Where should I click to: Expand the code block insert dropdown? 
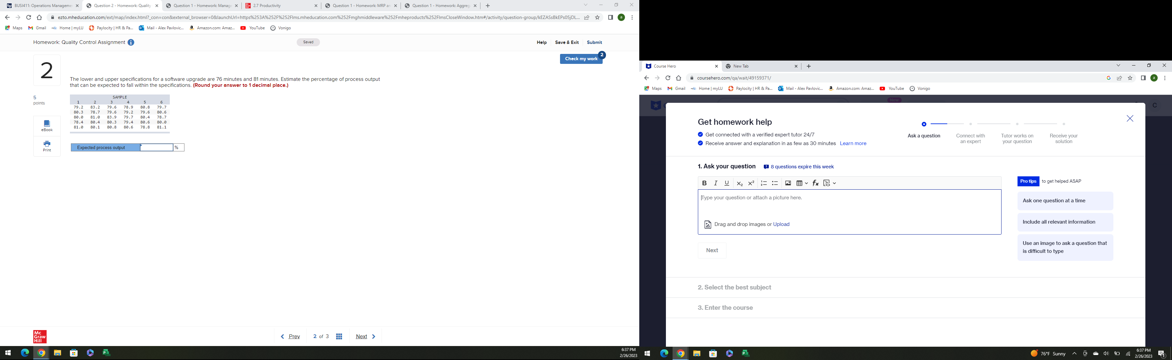[834, 183]
